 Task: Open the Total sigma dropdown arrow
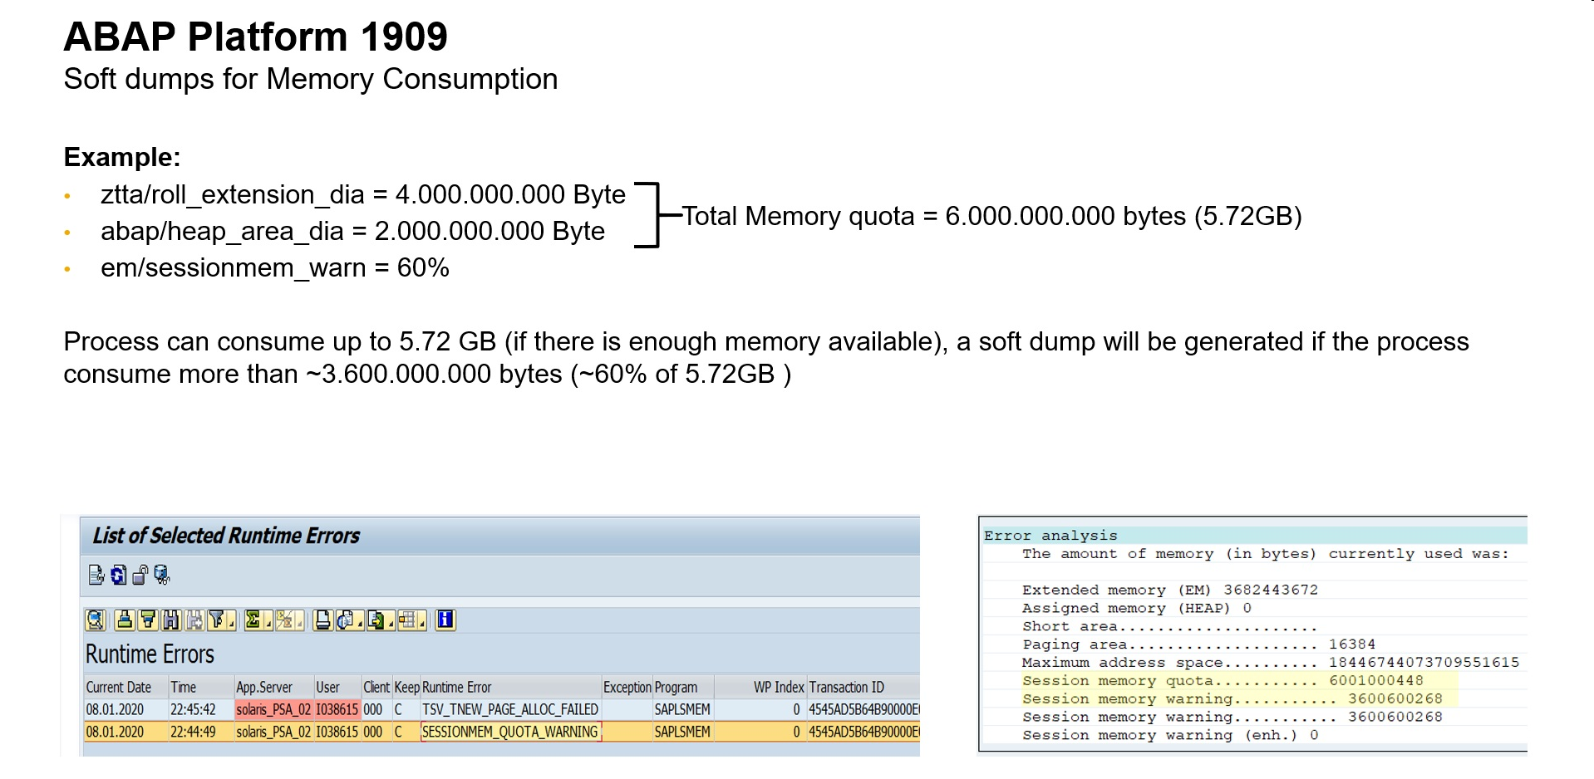(x=268, y=620)
